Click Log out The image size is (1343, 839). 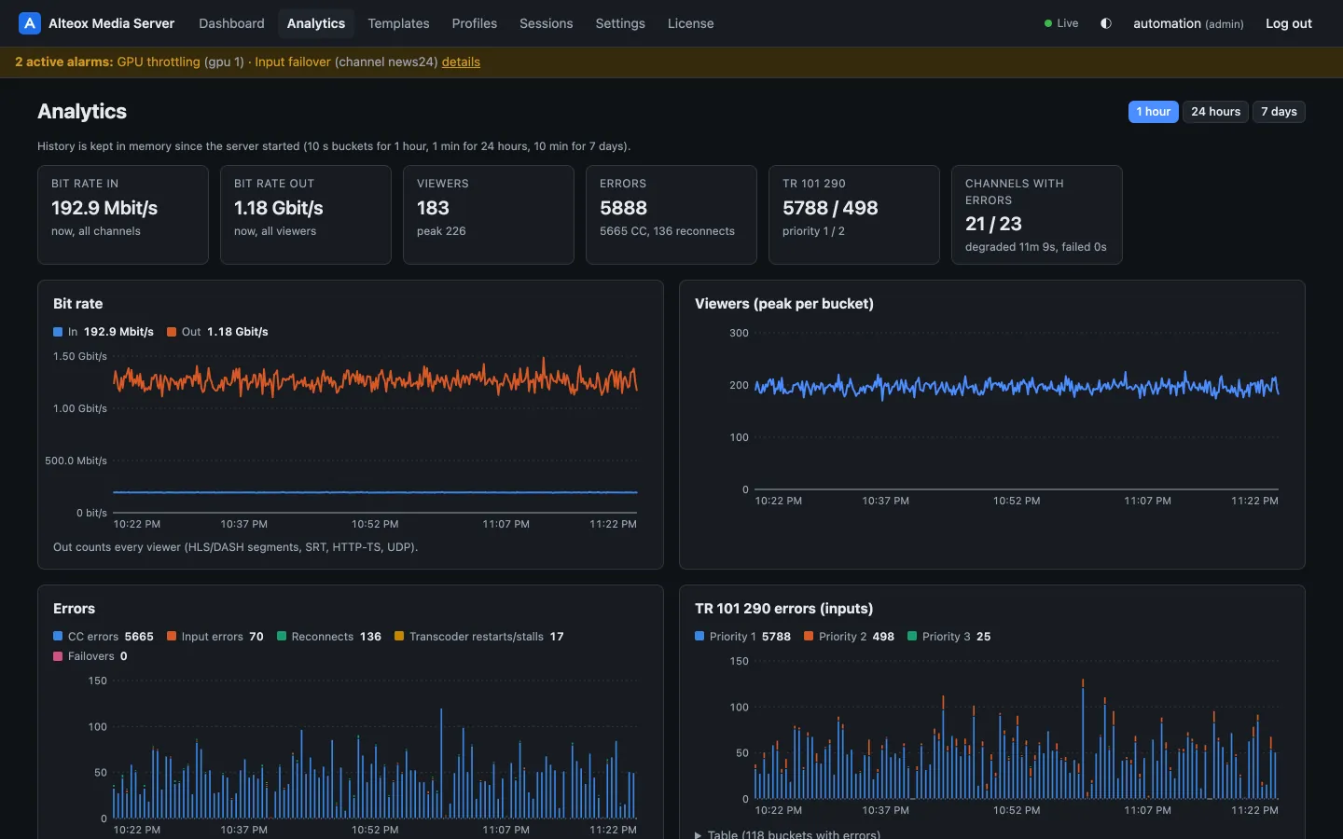pos(1289,23)
